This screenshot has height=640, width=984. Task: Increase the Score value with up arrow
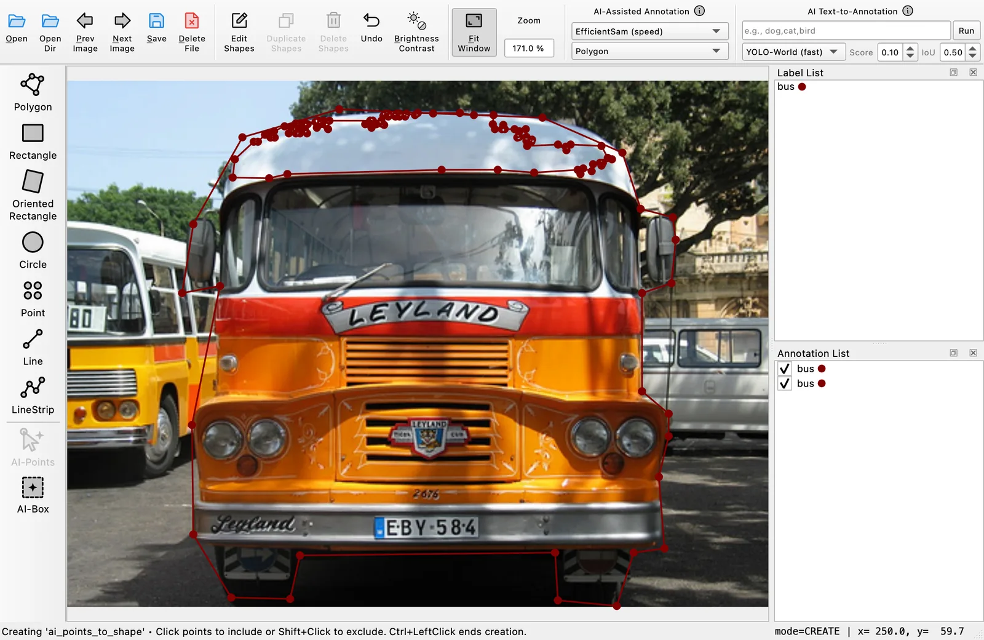911,48
